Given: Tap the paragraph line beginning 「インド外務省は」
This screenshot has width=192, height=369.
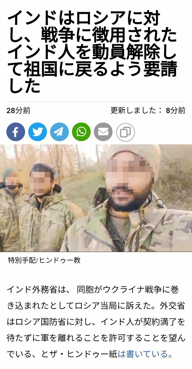Looking at the screenshot, I should pos(92,290).
